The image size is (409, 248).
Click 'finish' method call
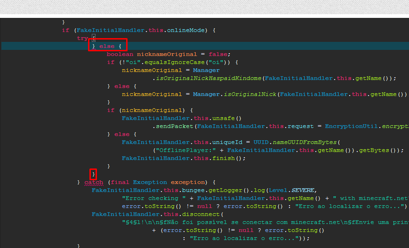[x=224, y=158]
